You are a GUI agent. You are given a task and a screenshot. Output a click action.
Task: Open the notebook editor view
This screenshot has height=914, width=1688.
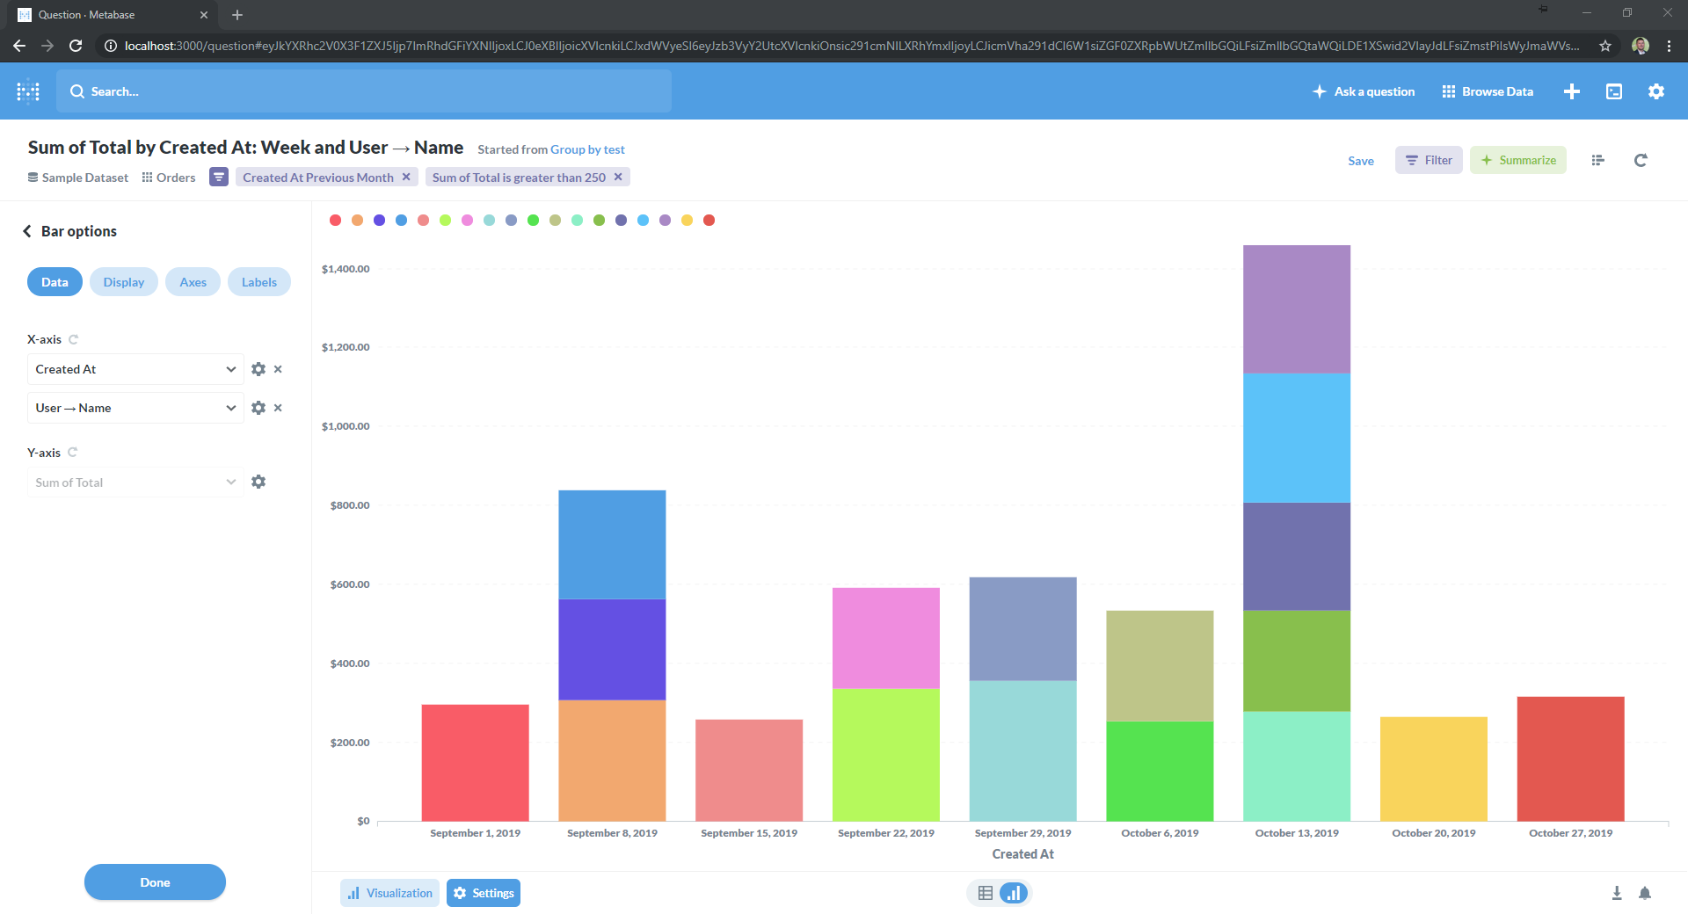point(1598,160)
